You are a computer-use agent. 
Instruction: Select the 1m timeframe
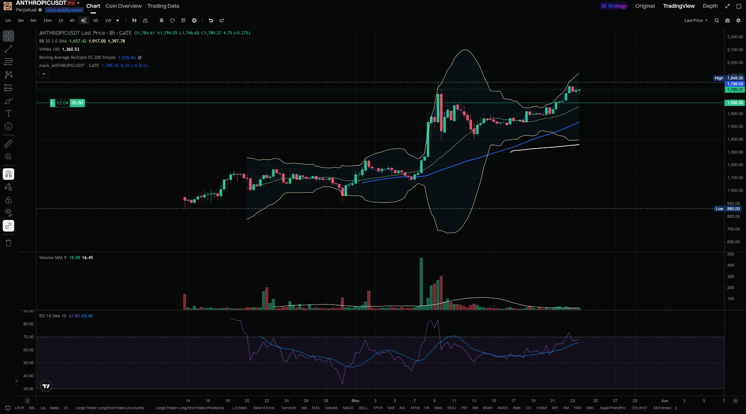8,20
